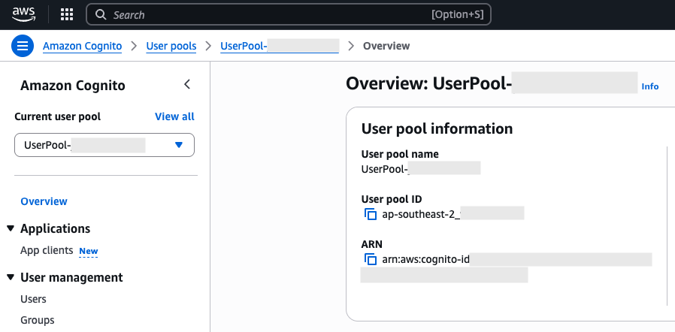This screenshot has width=675, height=332.
Task: Click the Current user pool label
Action: coord(58,116)
